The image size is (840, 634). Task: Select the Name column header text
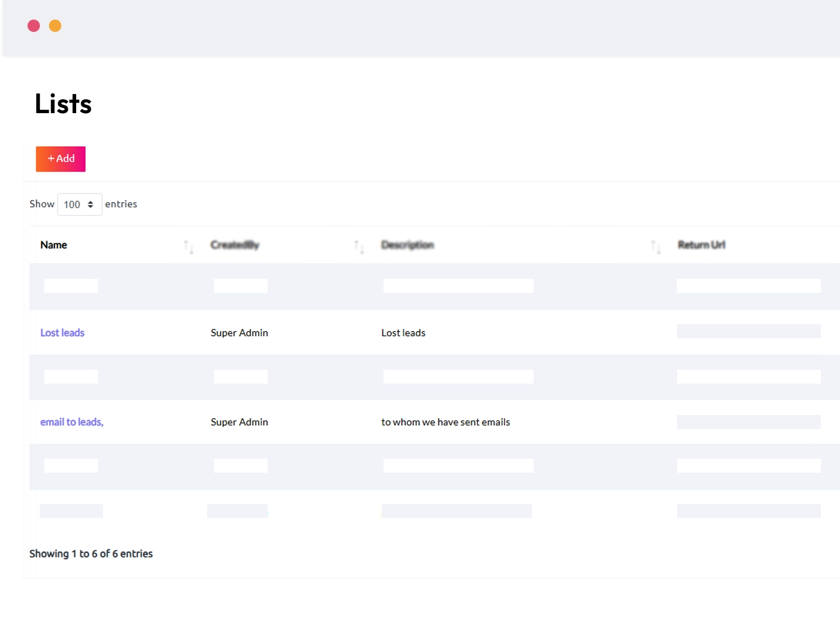click(x=54, y=245)
